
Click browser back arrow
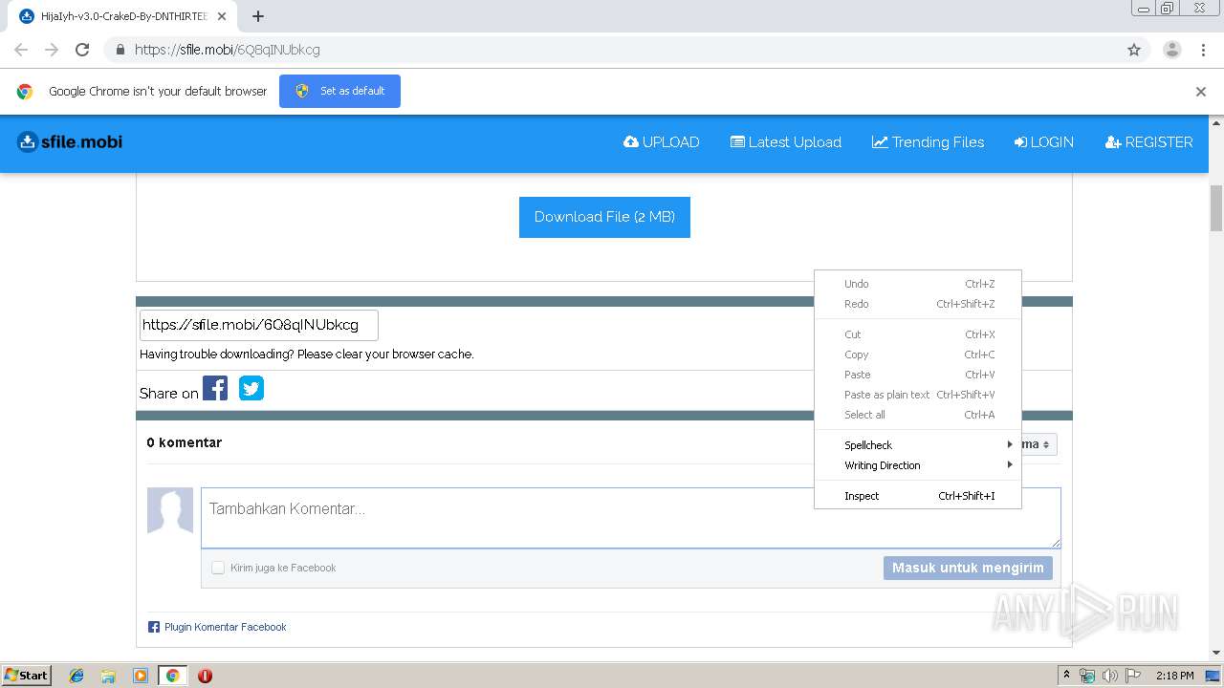pos(21,50)
